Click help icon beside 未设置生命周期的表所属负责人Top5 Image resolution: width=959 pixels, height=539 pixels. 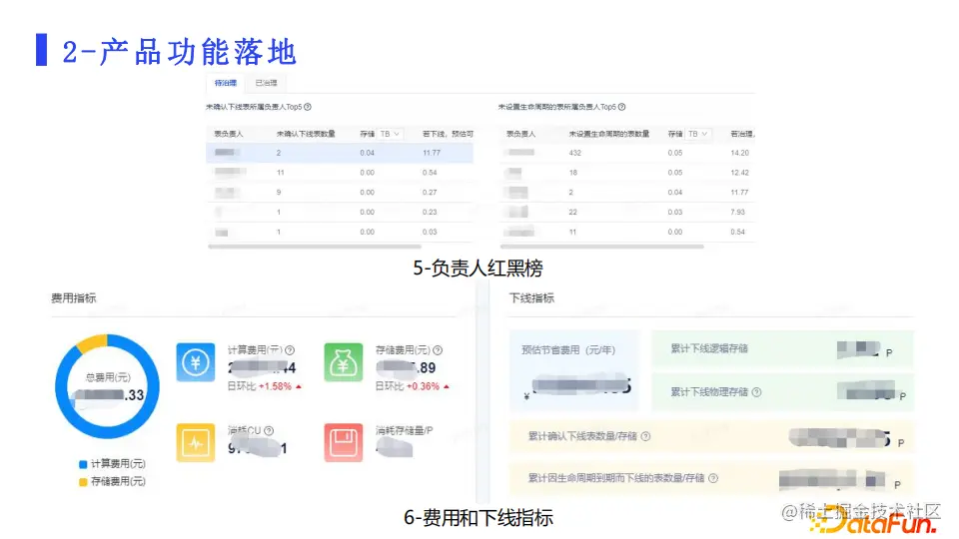[622, 107]
